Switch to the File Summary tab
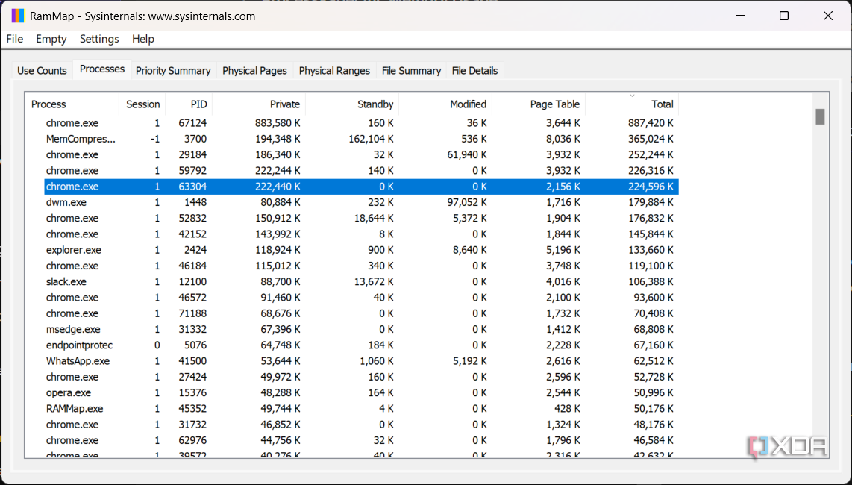This screenshot has height=485, width=852. click(x=411, y=71)
